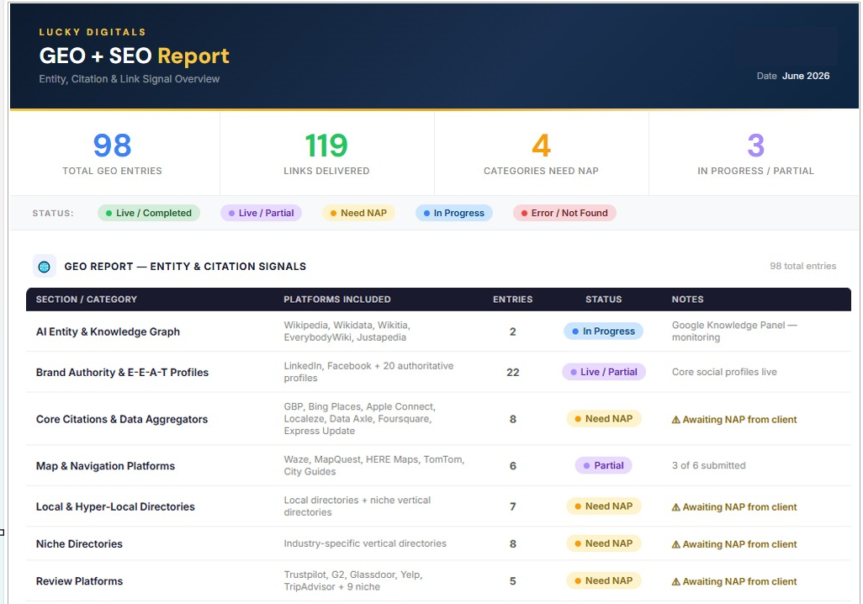Click the Entries column header
The image size is (863, 604).
(512, 299)
